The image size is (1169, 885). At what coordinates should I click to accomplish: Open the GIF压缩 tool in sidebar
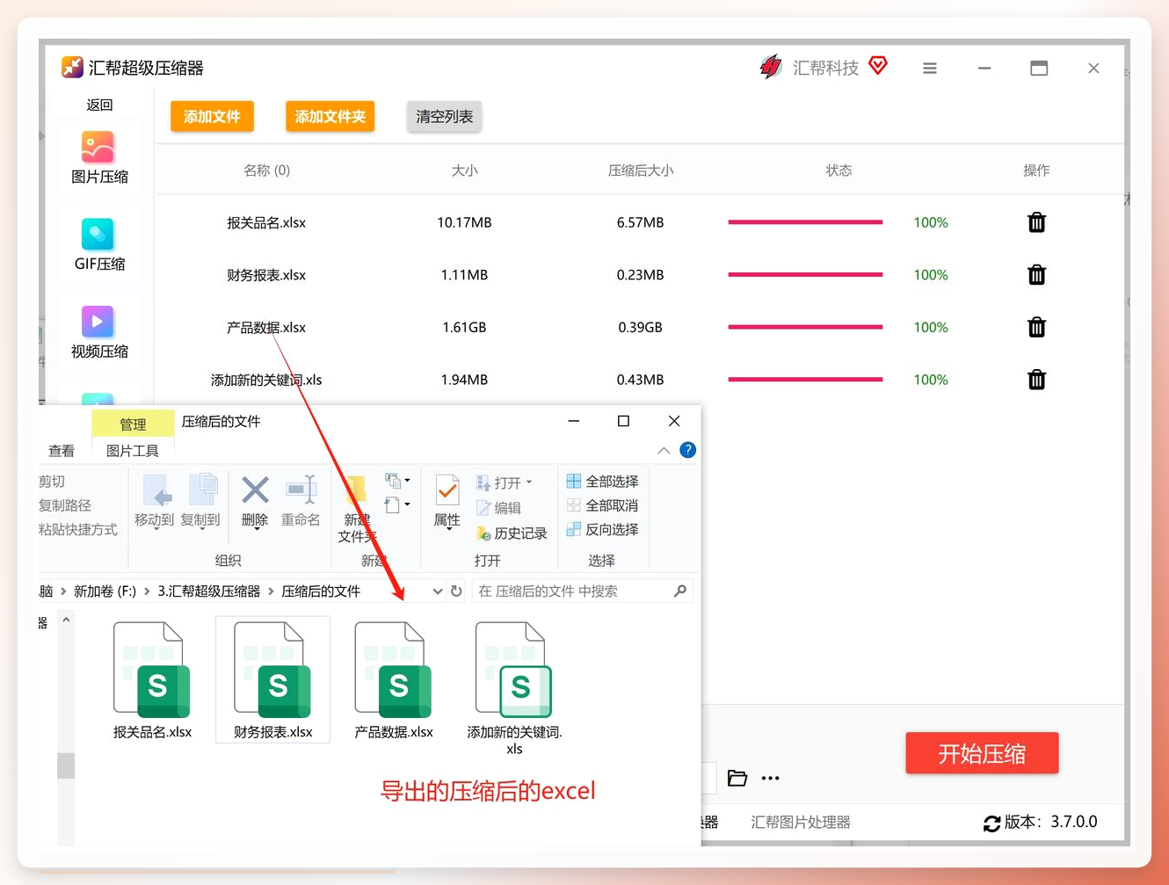[98, 245]
